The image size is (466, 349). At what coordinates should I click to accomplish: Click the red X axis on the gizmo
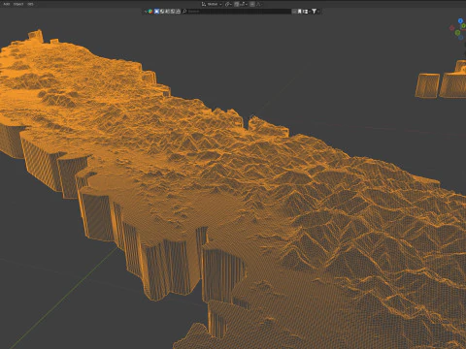click(452, 28)
